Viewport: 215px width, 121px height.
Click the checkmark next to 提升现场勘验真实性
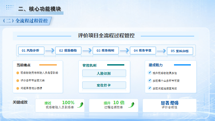point(150,73)
